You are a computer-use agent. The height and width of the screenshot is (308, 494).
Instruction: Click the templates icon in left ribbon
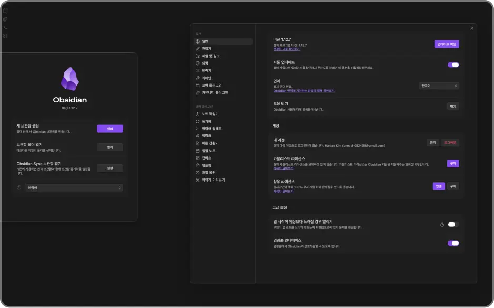[x=5, y=19]
